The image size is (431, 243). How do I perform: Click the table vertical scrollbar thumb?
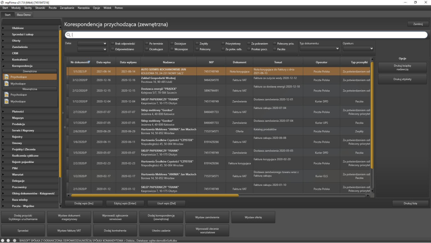click(x=372, y=115)
